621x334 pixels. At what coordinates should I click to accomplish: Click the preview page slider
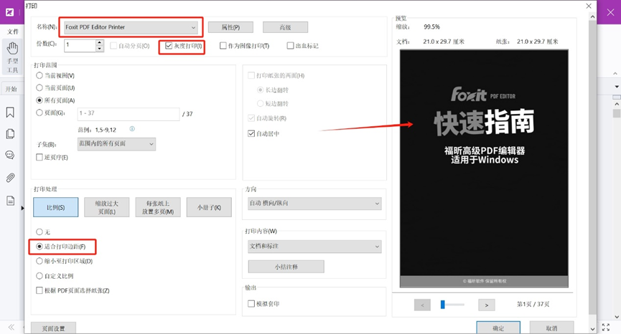(452, 305)
